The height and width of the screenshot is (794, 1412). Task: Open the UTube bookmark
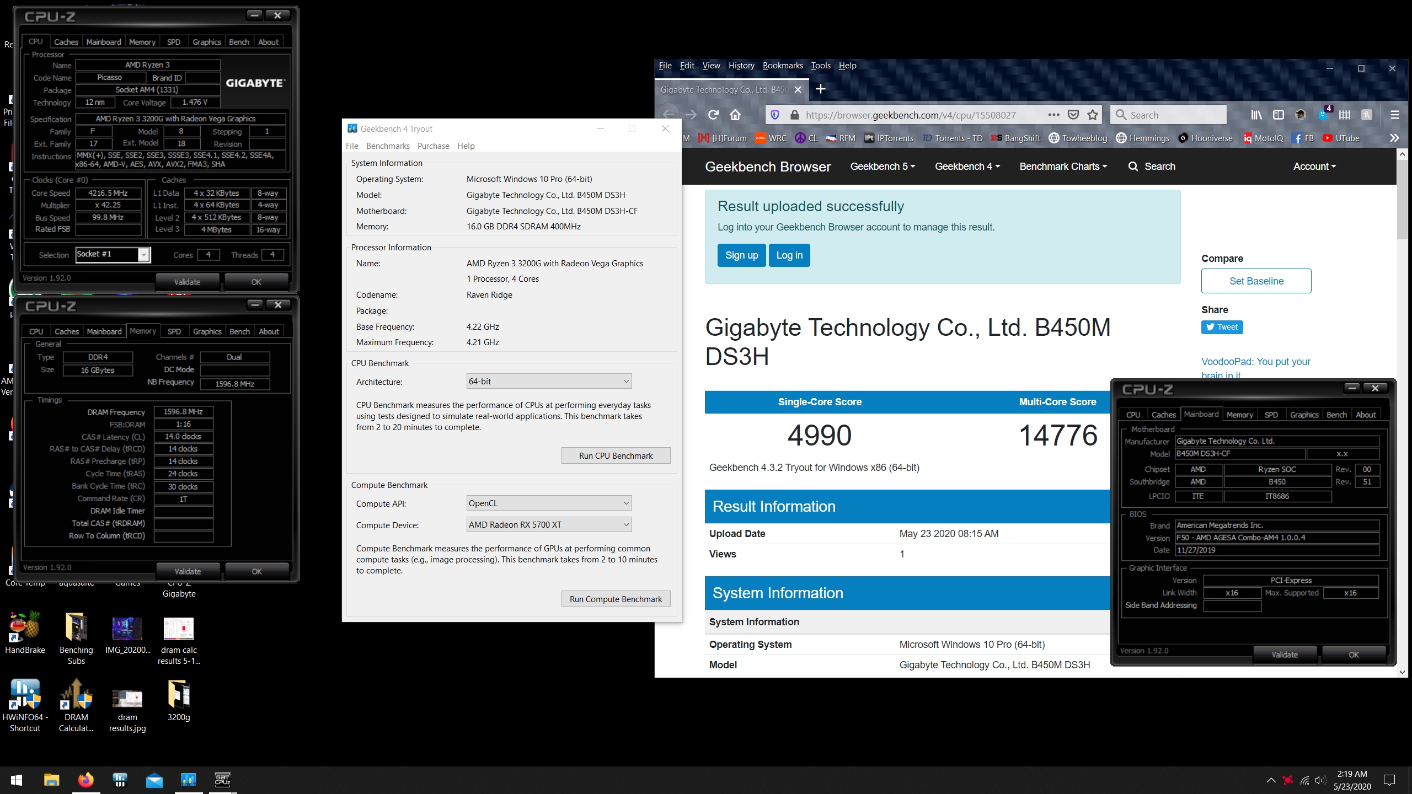[1341, 138]
